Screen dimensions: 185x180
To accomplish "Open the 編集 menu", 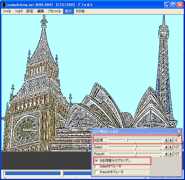I will [41, 11].
